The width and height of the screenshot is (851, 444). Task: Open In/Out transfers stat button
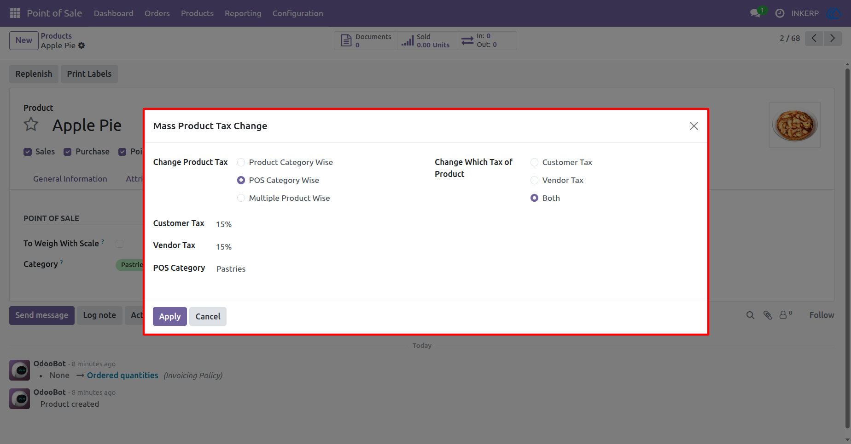tap(487, 40)
